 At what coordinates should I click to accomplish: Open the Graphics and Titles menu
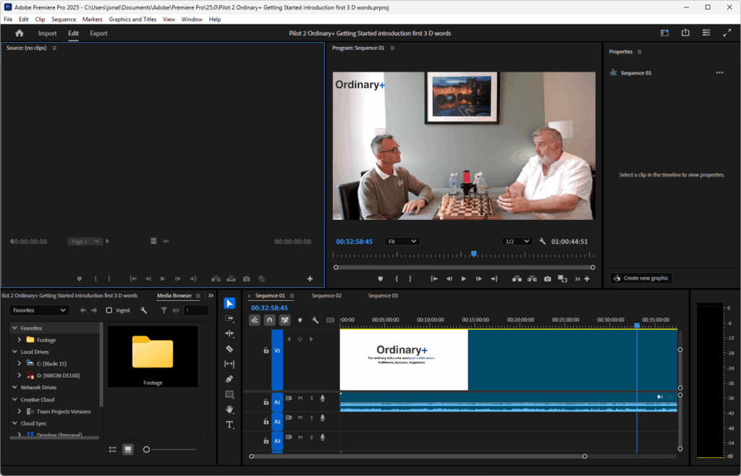pyautogui.click(x=132, y=20)
